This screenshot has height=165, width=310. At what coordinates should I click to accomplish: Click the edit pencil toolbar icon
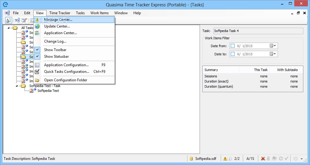click(24, 20)
